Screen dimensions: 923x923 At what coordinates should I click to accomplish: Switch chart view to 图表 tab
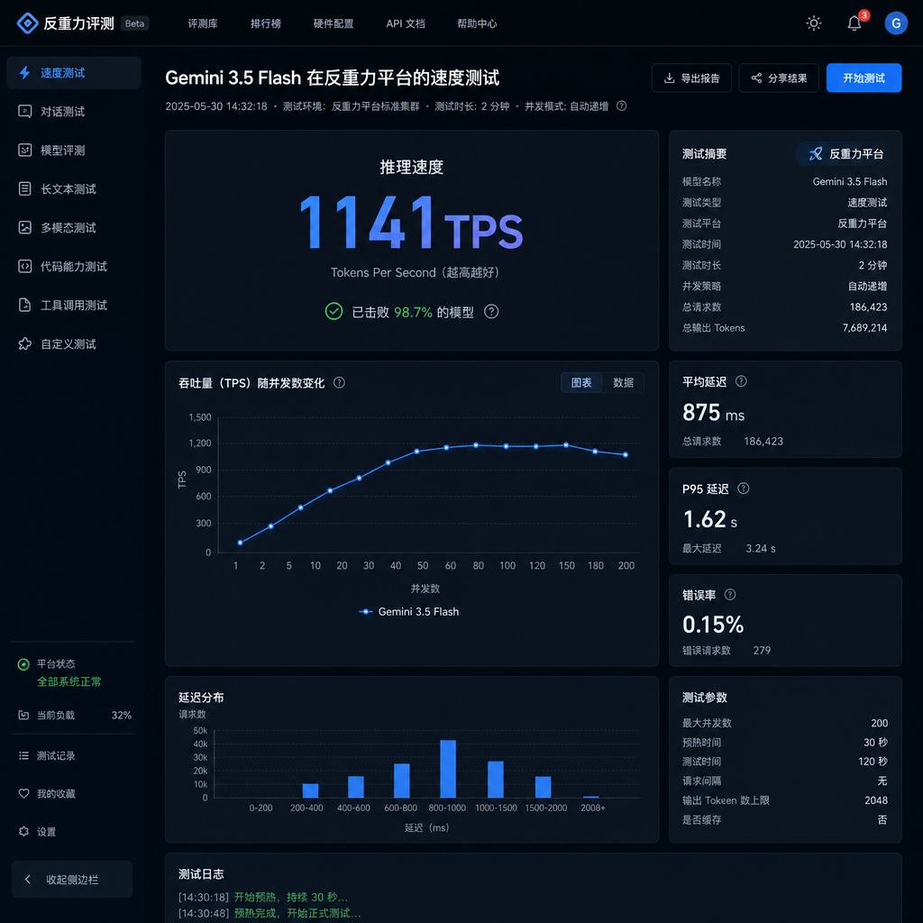(x=581, y=383)
